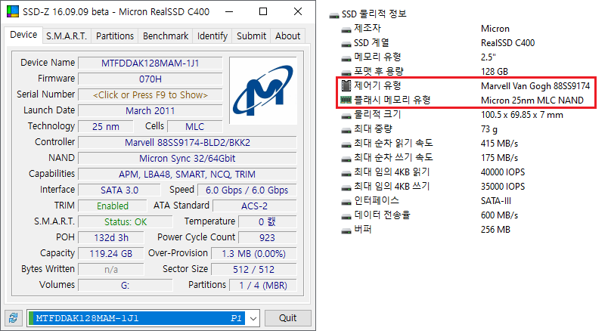Image resolution: width=611 pixels, height=331 pixels.
Task: Click the Cells value MLC
Action: (195, 126)
